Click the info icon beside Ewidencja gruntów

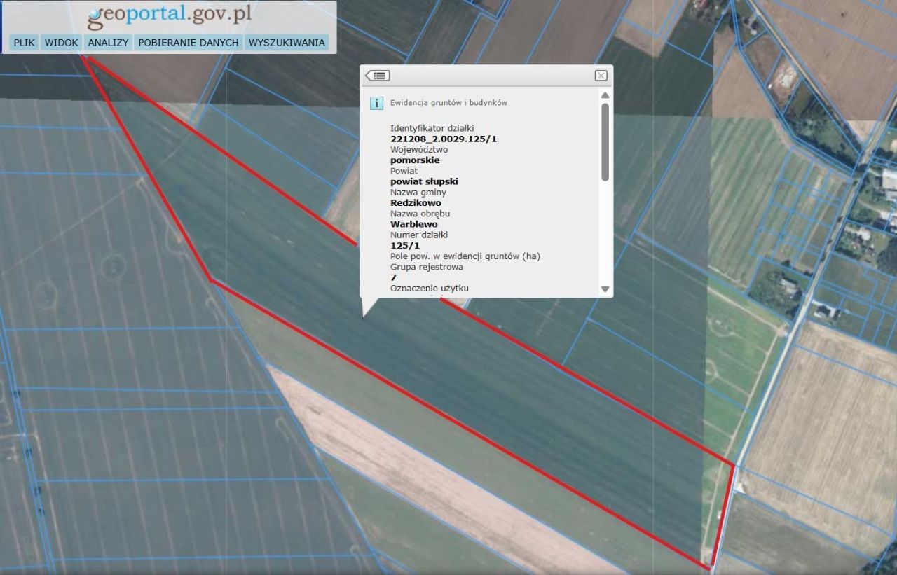[x=376, y=103]
